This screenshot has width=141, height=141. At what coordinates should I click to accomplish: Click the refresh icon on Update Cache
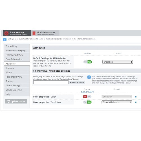pyautogui.click(x=9, y=101)
